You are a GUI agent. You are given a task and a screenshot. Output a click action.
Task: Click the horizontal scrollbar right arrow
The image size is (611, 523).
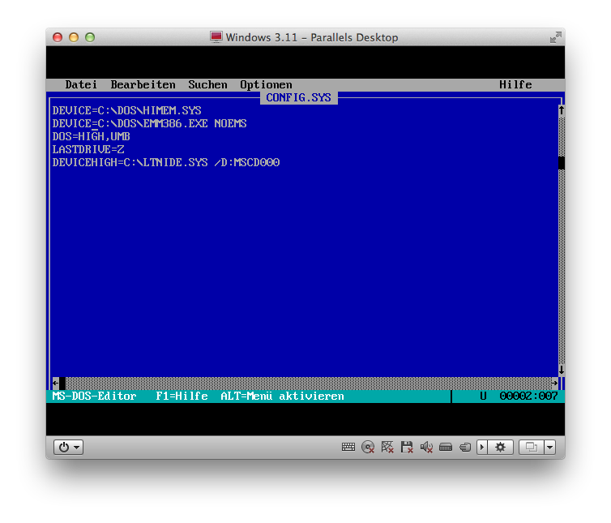(x=555, y=383)
